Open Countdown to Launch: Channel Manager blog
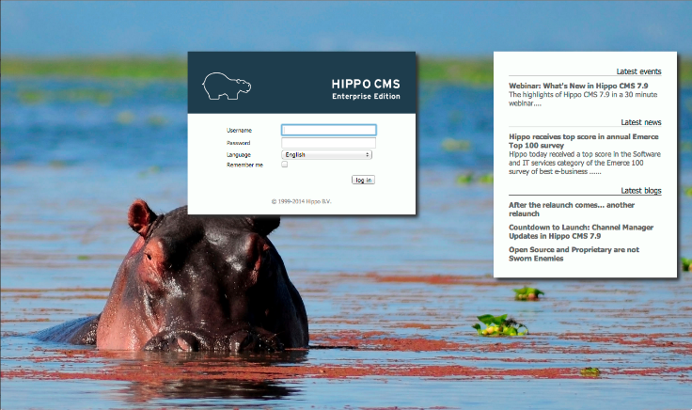692x410 pixels. point(581,231)
